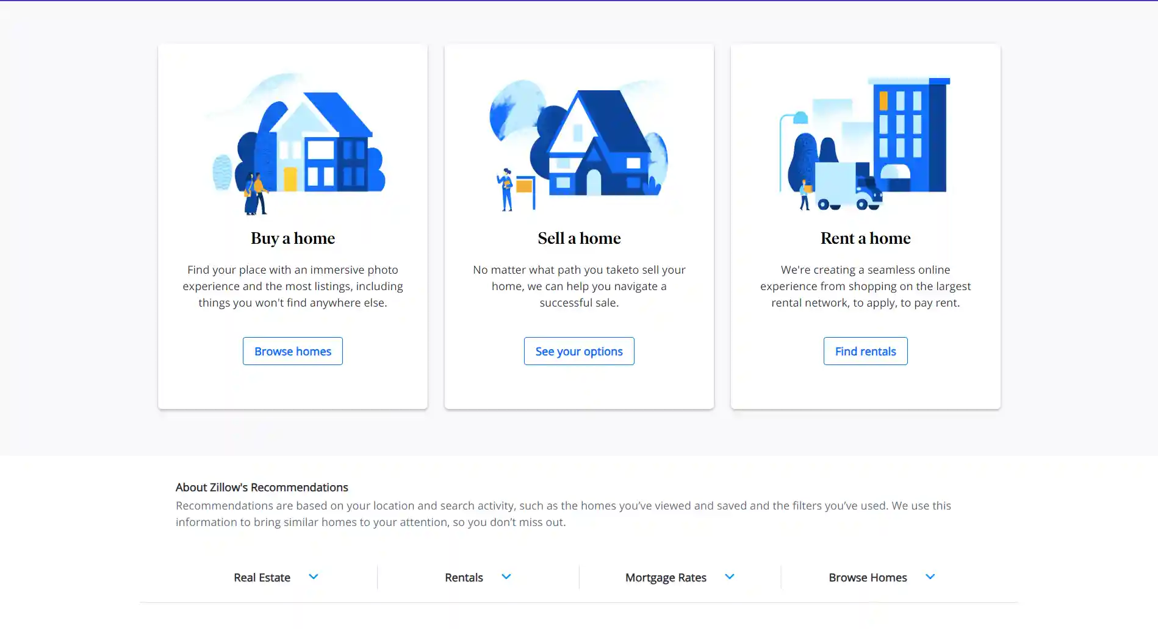The width and height of the screenshot is (1158, 629).
Task: Open the Sell a home heading link
Action: point(578,238)
